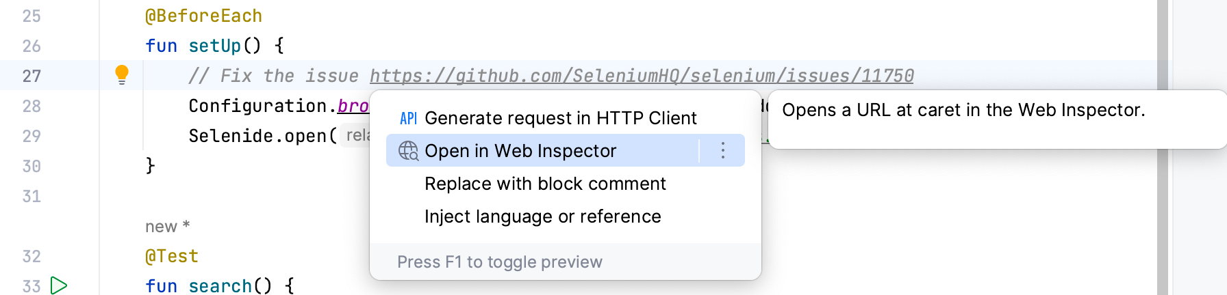
Task: Open the GitHub selenium issue 11750 link
Action: coord(641,76)
